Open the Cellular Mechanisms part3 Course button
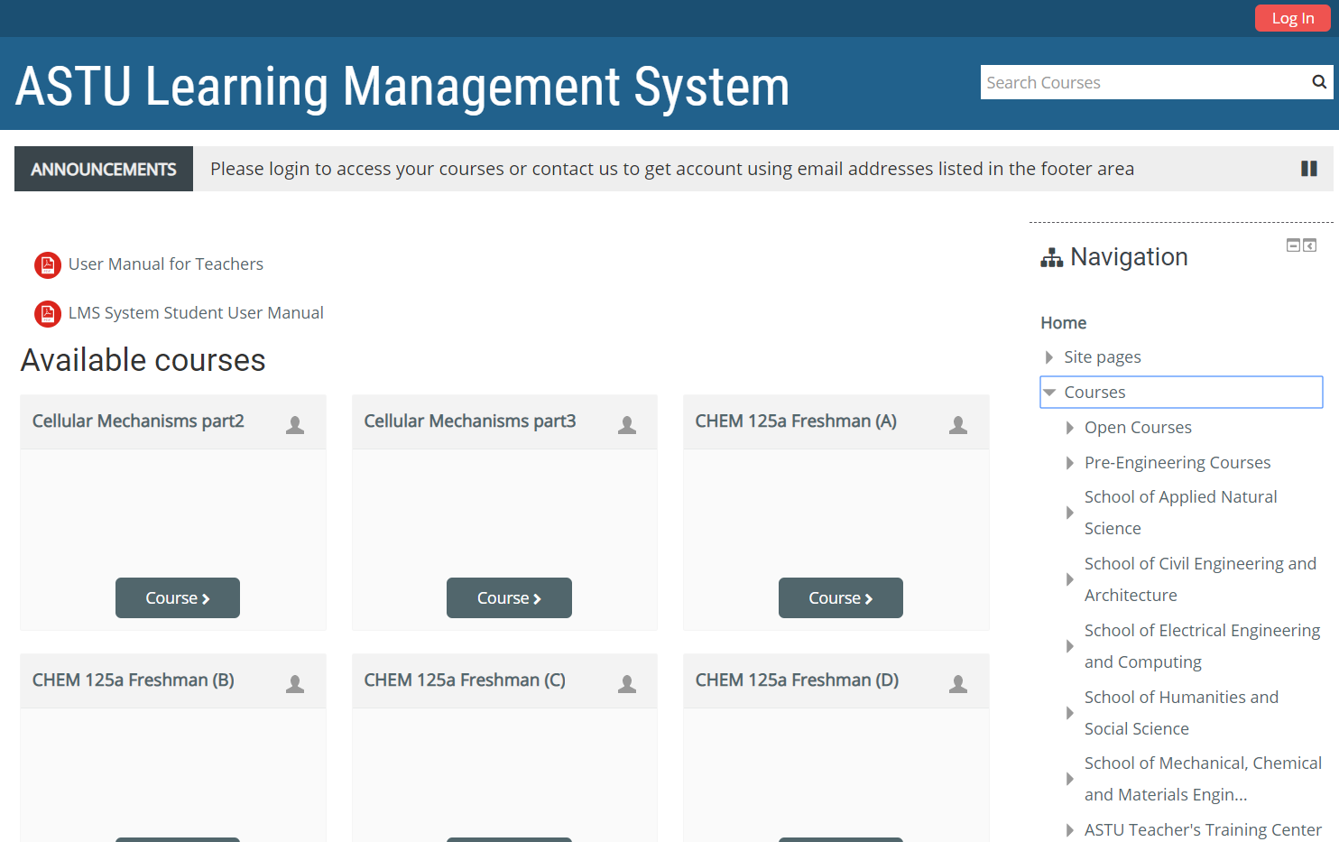 pyautogui.click(x=509, y=597)
